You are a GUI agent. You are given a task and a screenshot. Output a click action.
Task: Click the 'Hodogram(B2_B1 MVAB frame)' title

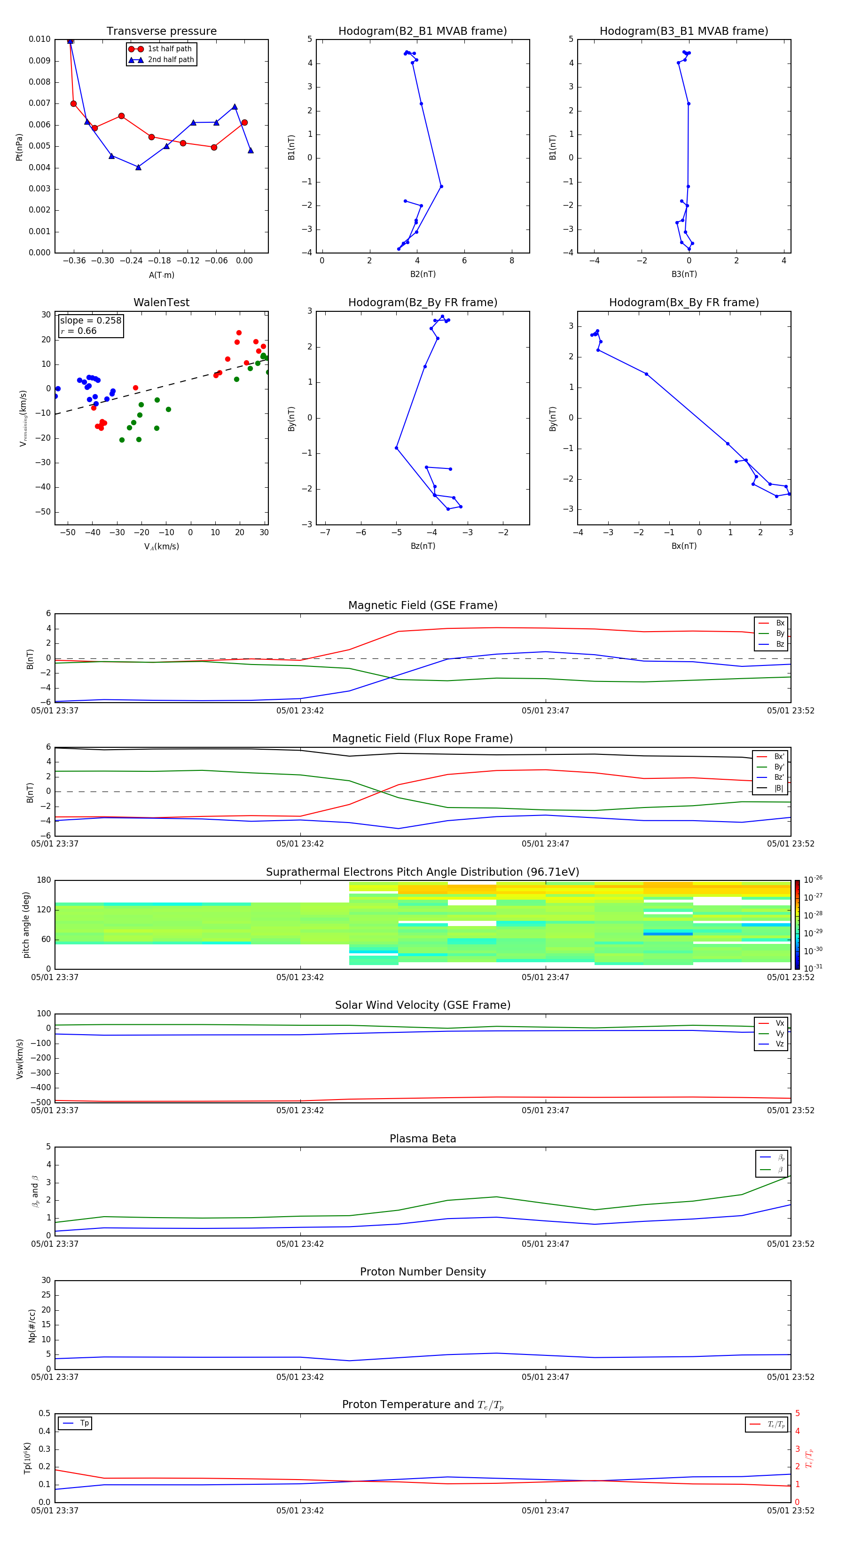pos(423,32)
